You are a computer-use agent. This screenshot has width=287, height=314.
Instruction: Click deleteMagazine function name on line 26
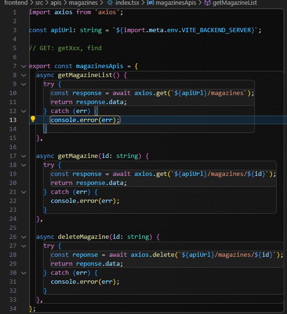pos(83,237)
